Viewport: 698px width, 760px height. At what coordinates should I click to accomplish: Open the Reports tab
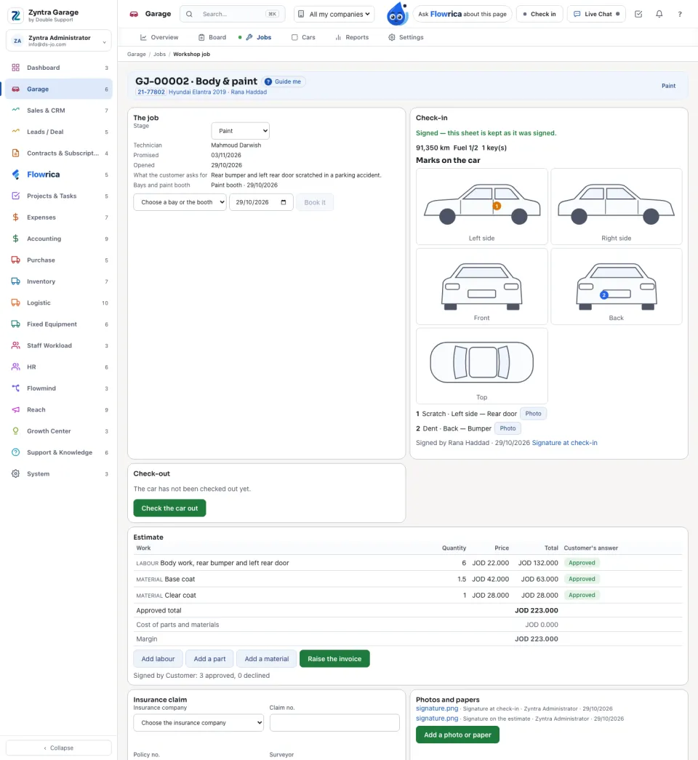(x=352, y=37)
